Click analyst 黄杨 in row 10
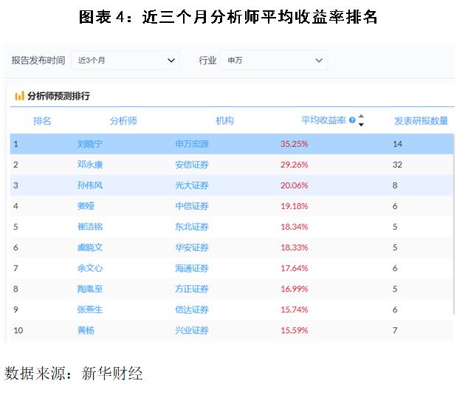This screenshot has height=395, width=468. 86,330
